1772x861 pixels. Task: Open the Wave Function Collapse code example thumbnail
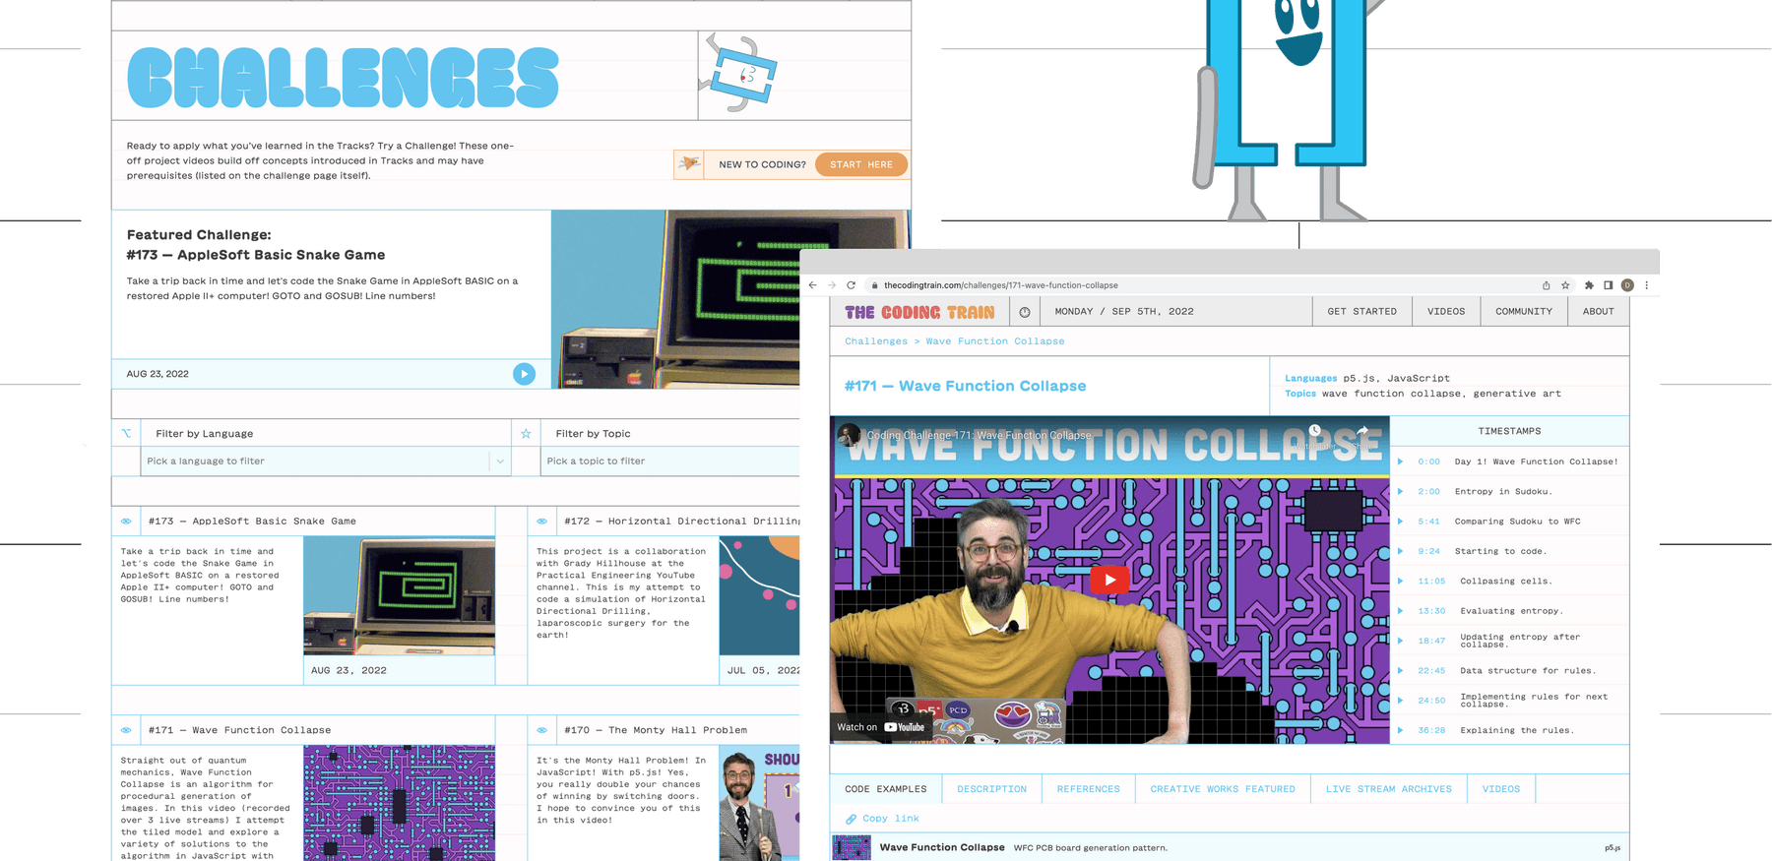852,847
